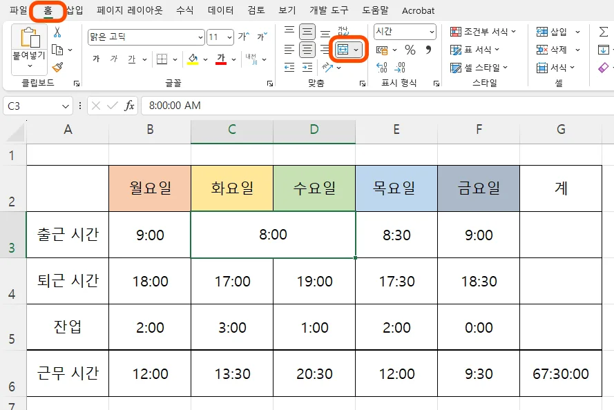Select the Format Painter brush icon

(57, 67)
